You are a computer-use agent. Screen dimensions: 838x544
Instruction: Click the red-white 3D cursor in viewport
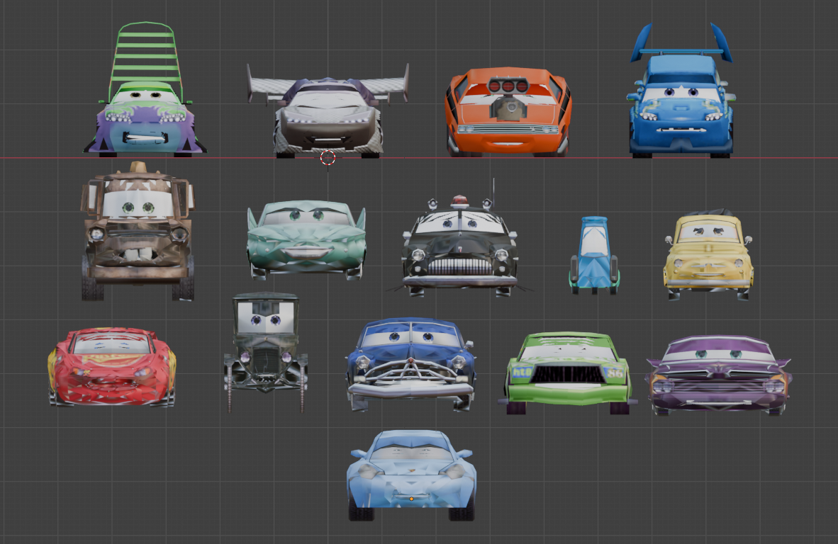tap(328, 157)
